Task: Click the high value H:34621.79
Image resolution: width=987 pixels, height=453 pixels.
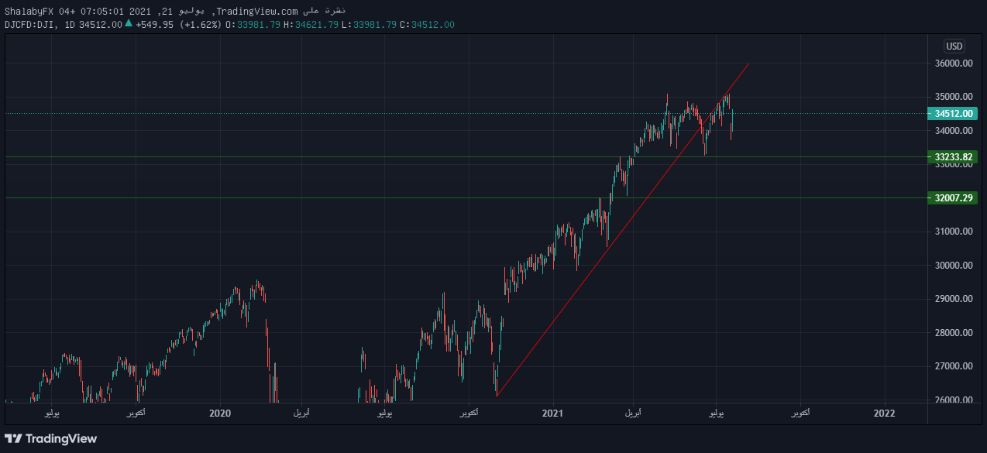Action: tap(311, 25)
